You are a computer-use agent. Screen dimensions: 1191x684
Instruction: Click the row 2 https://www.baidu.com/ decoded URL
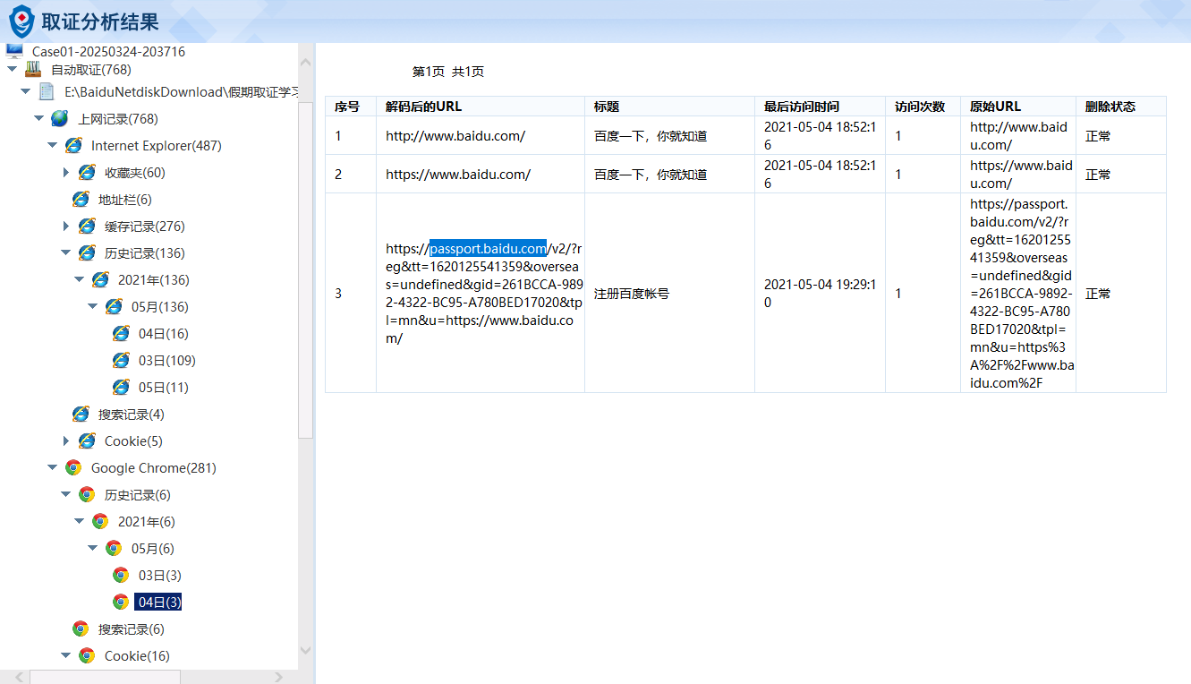(458, 174)
